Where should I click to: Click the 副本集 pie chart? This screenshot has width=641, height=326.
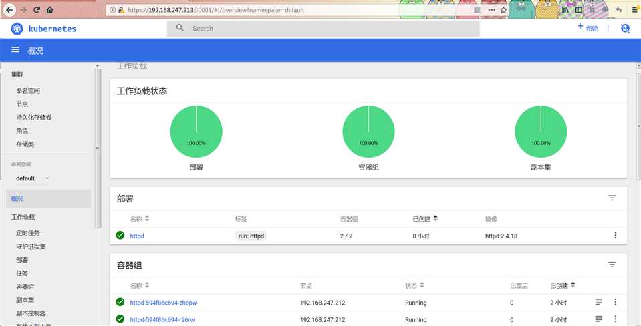(x=541, y=131)
